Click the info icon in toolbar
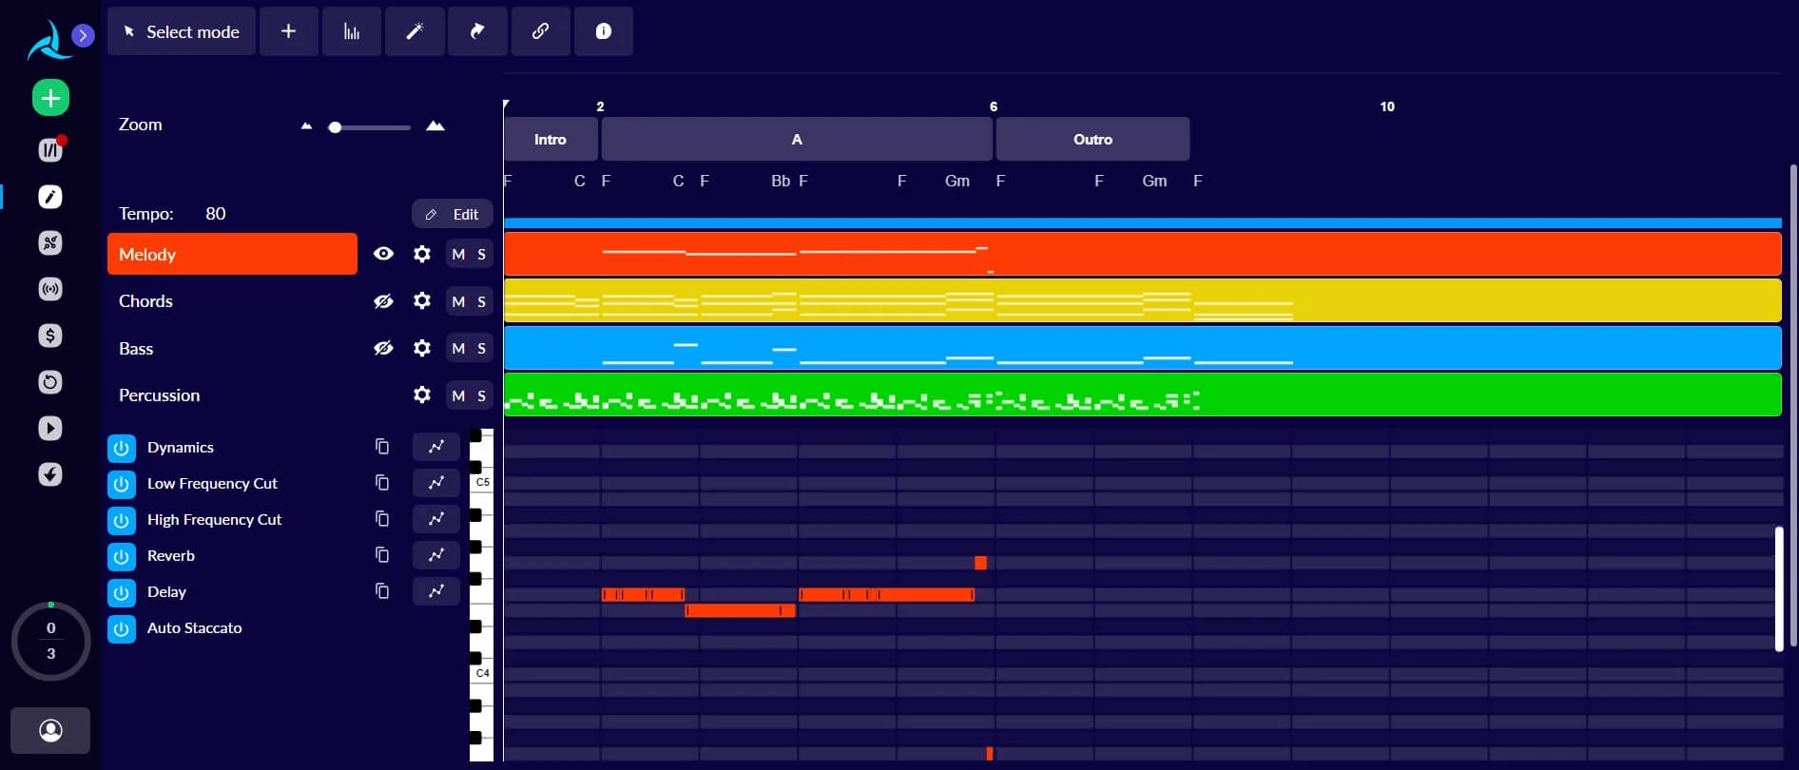The width and height of the screenshot is (1799, 770). click(603, 31)
